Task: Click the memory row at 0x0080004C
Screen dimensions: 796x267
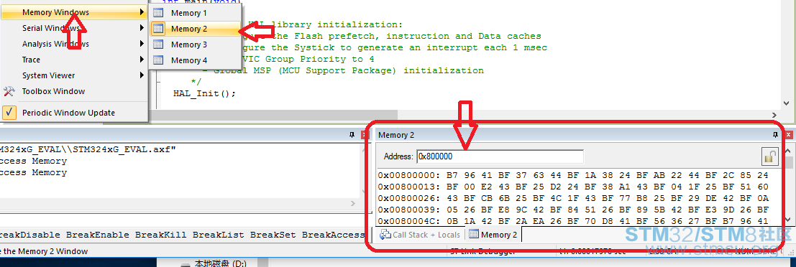Action: click(573, 221)
